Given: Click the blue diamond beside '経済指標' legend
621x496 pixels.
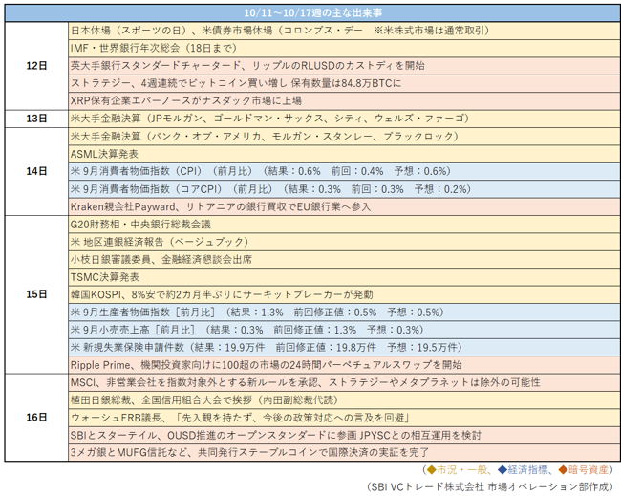Looking at the screenshot, I should click(503, 470).
